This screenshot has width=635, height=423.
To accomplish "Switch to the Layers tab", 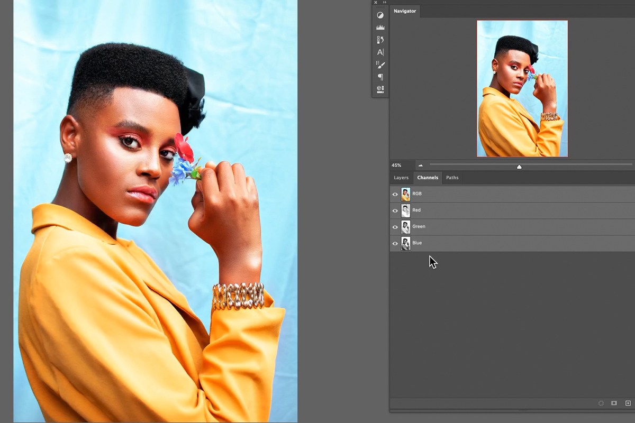I will click(x=401, y=178).
